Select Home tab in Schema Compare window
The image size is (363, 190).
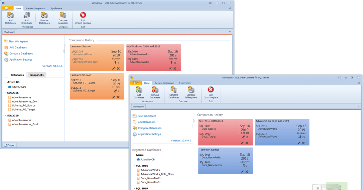[18, 8]
